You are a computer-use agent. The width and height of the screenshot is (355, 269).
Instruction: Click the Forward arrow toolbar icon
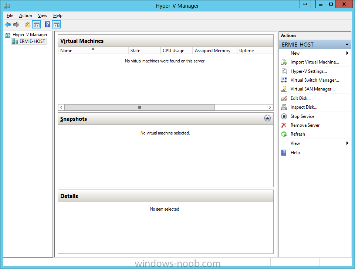click(x=16, y=24)
